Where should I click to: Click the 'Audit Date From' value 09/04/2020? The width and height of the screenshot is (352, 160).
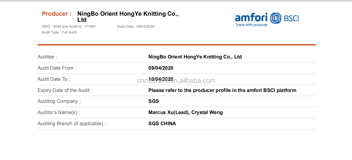click(161, 68)
